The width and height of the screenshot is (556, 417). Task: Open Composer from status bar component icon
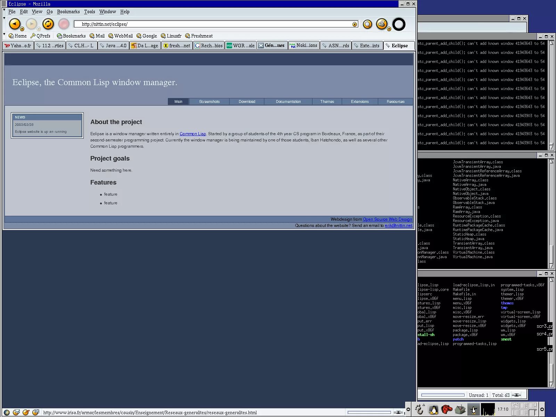click(26, 412)
